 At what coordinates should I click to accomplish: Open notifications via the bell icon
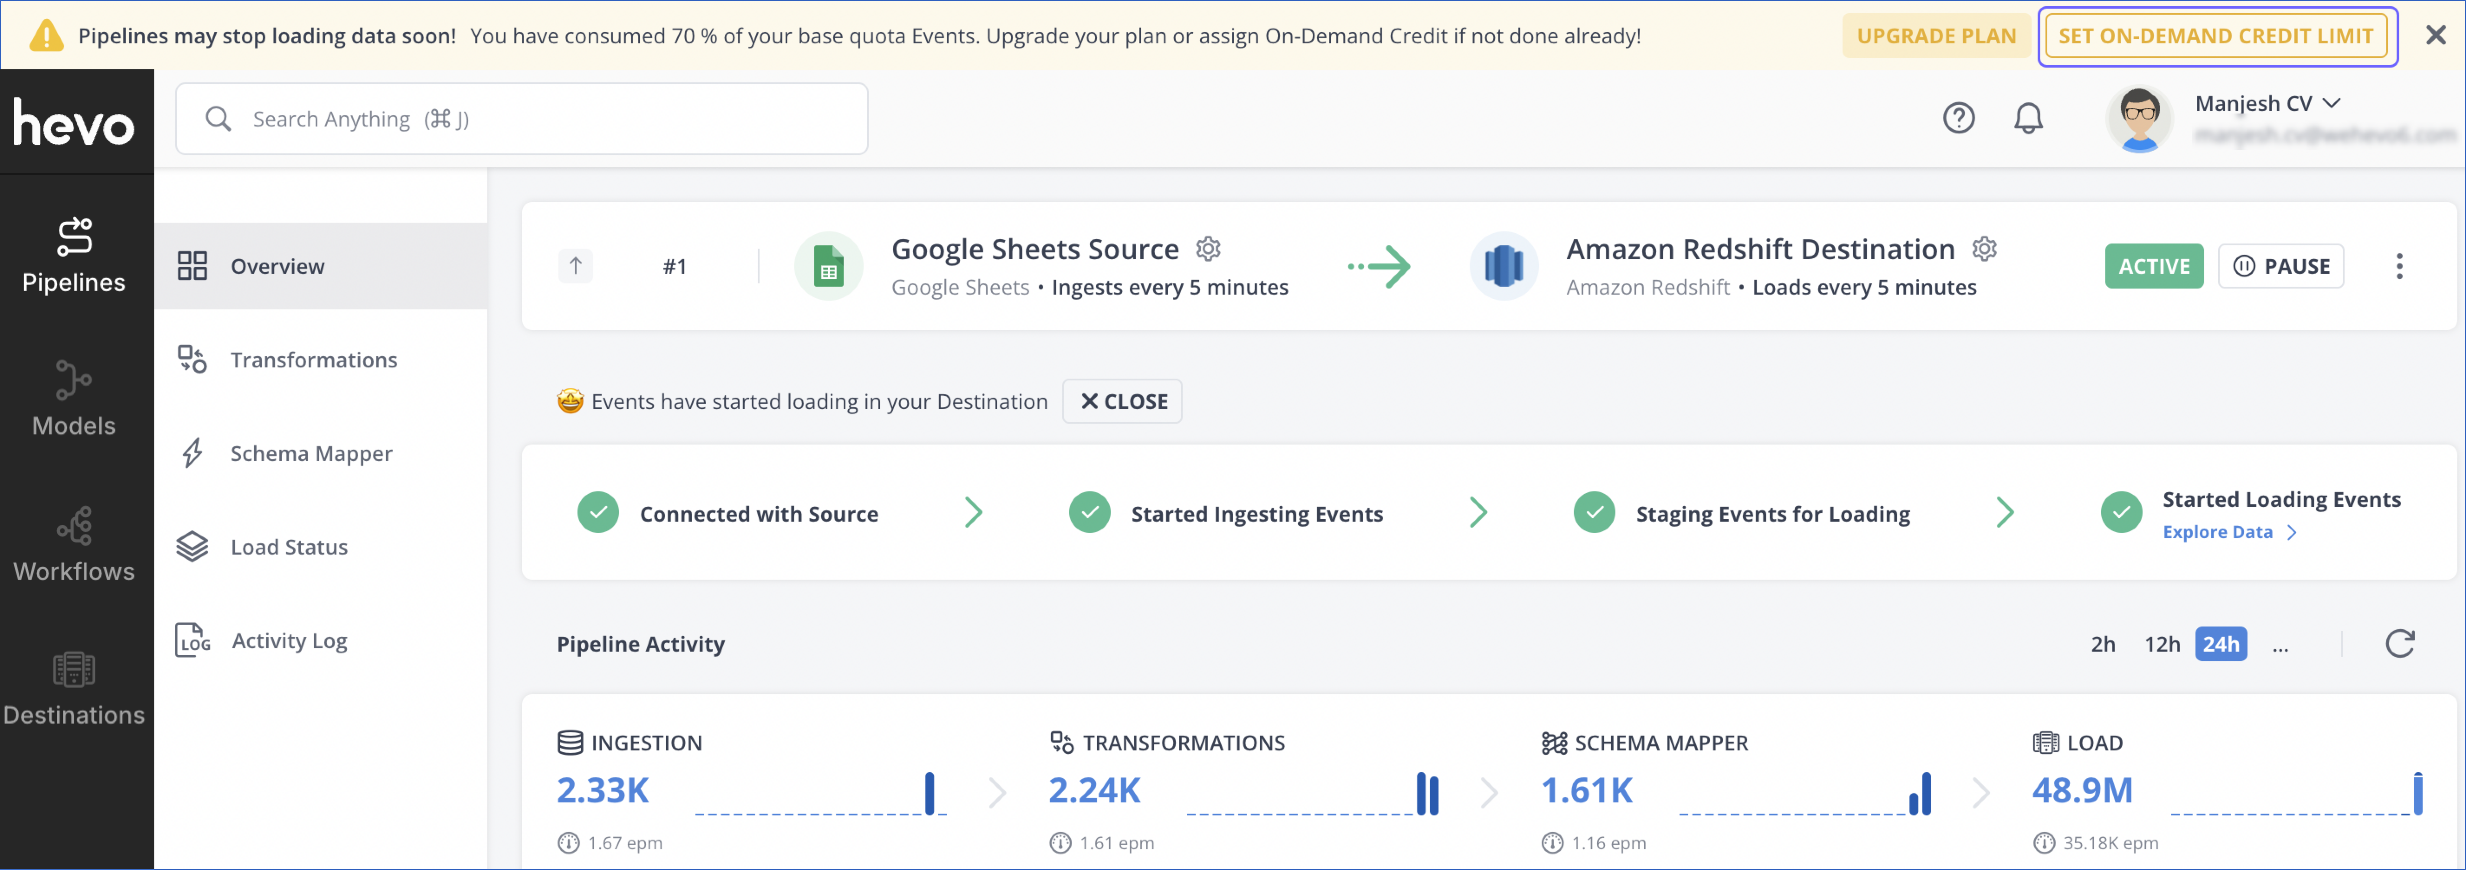(2029, 118)
